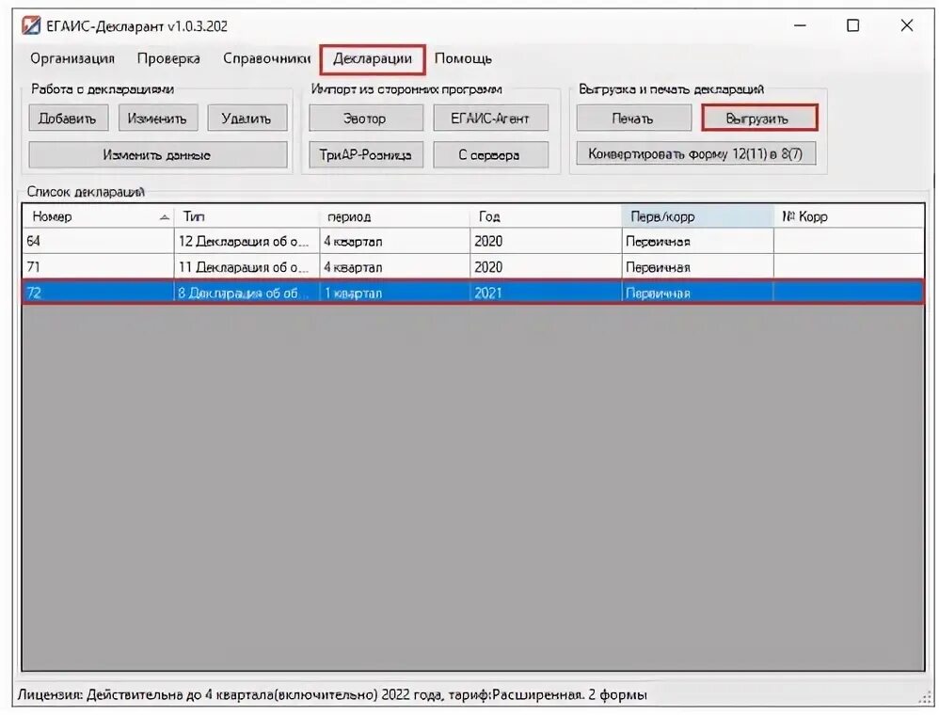Open the Организация menu

pyautogui.click(x=72, y=58)
